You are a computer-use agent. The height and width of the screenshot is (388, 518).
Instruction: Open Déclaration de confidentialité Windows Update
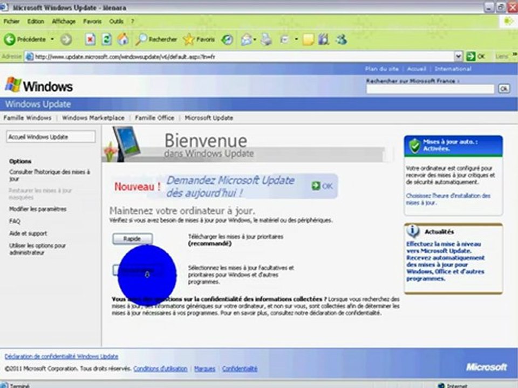(x=62, y=356)
